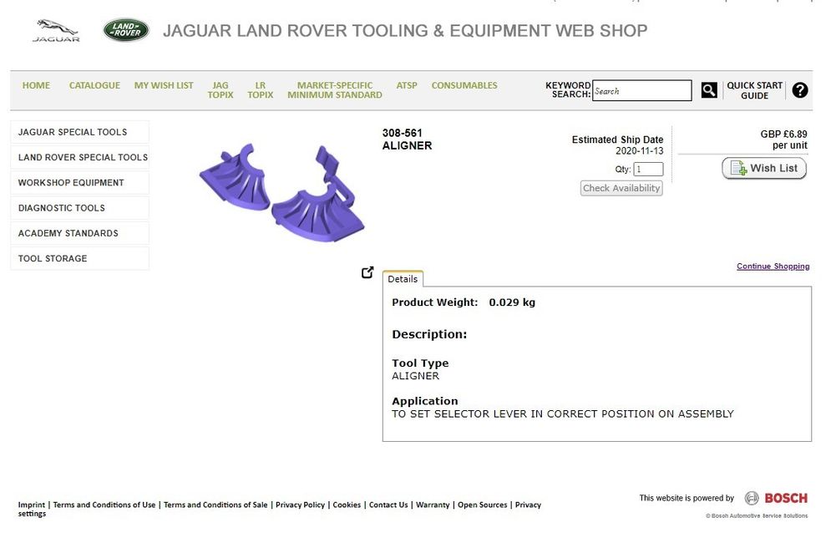
Task: Open the ATSP menu item
Action: (x=407, y=85)
